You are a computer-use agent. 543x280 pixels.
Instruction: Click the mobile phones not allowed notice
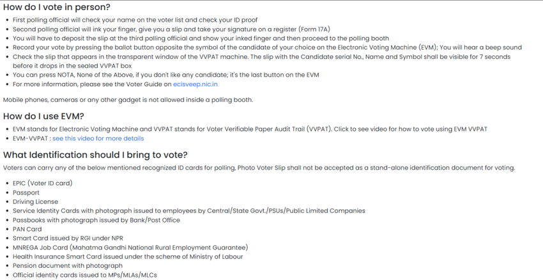point(128,100)
